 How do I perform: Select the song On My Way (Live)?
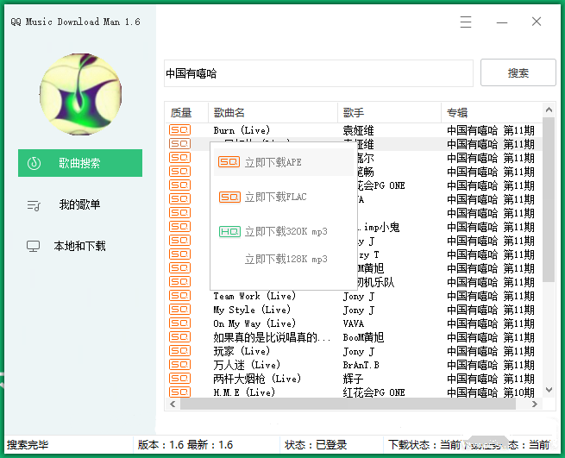(x=254, y=323)
